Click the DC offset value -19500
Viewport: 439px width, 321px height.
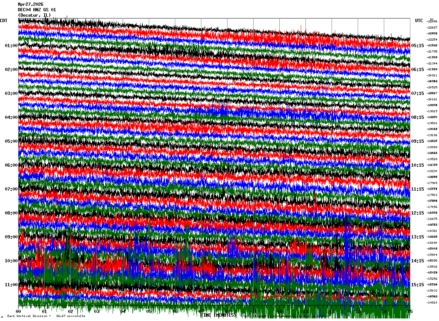click(x=432, y=123)
